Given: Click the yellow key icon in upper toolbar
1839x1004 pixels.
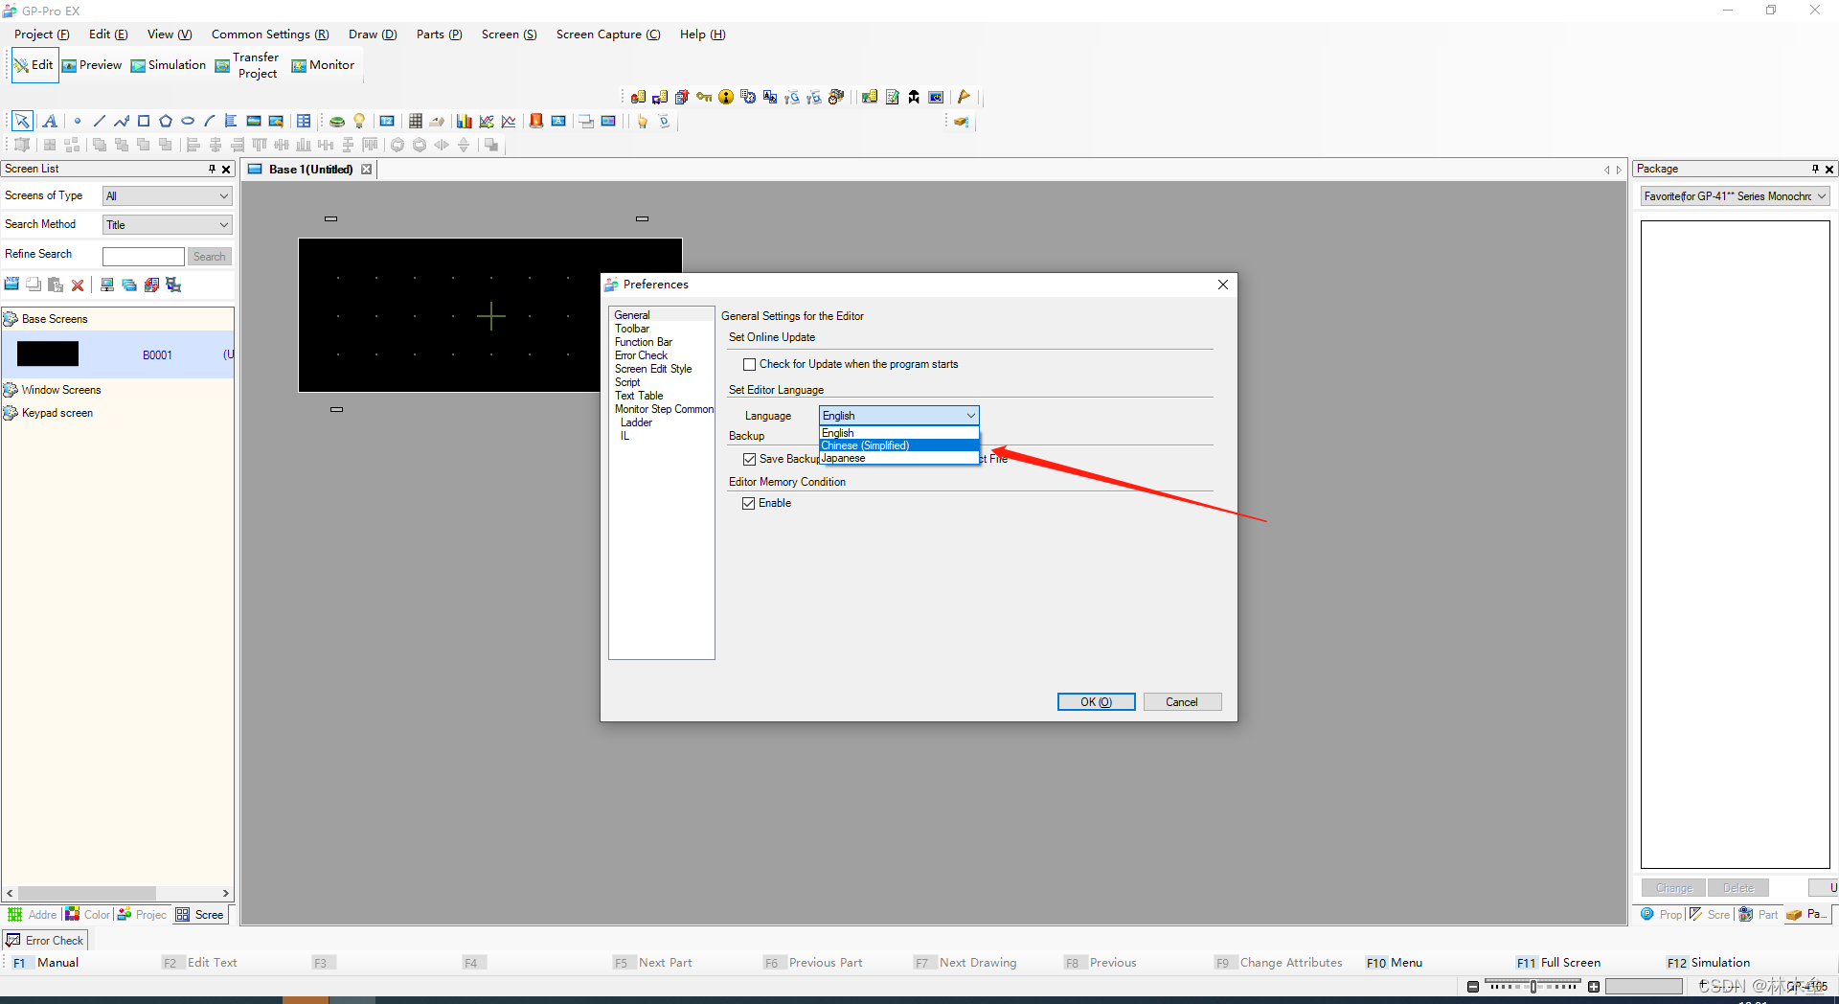Looking at the screenshot, I should coord(704,97).
